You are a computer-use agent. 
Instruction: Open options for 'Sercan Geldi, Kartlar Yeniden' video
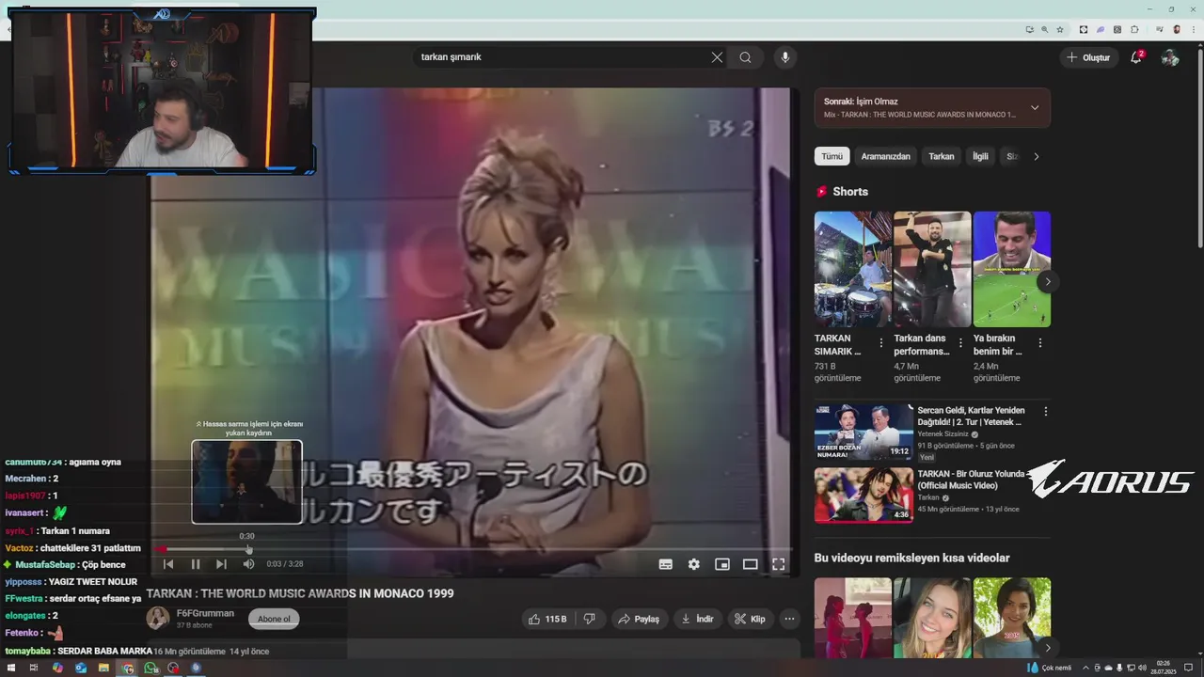pos(1045,411)
